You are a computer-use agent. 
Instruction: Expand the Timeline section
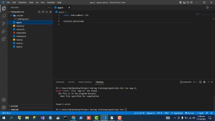click(30, 110)
